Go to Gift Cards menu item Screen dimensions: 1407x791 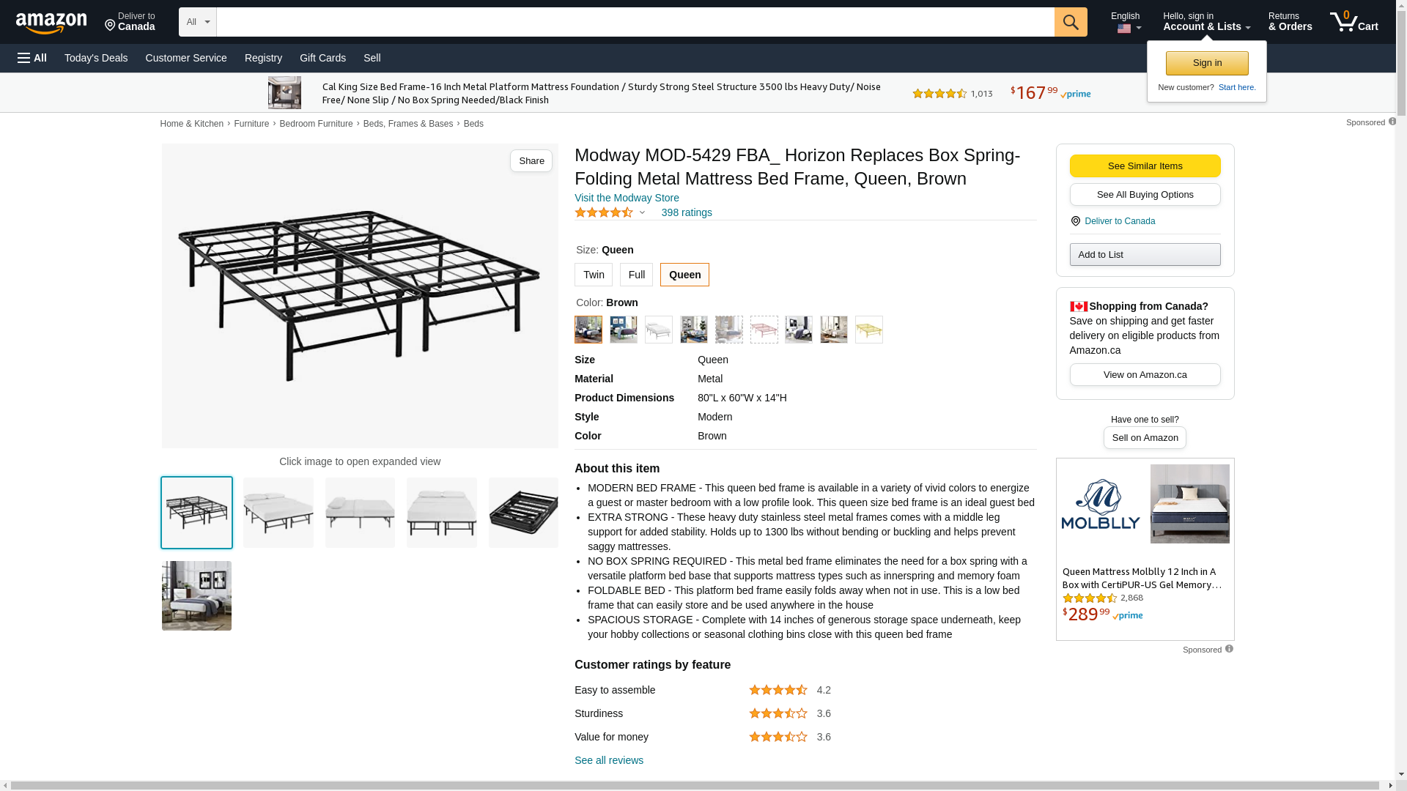point(322,58)
